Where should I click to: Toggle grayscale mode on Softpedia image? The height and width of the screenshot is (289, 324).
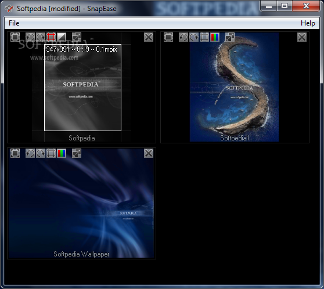coord(62,37)
